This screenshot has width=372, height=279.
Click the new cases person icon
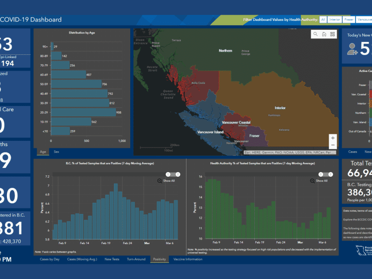pyautogui.click(x=352, y=49)
